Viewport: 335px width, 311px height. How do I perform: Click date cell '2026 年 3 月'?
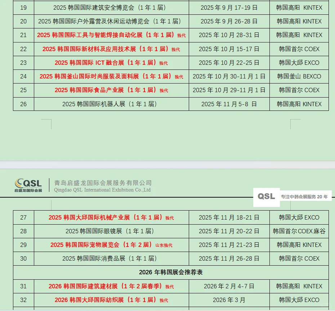point(229,300)
